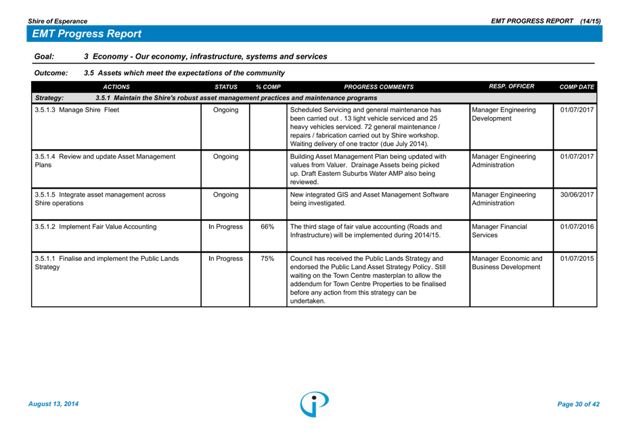Click the 'New integrated GIS and Asset Management Software' comment

(369, 199)
